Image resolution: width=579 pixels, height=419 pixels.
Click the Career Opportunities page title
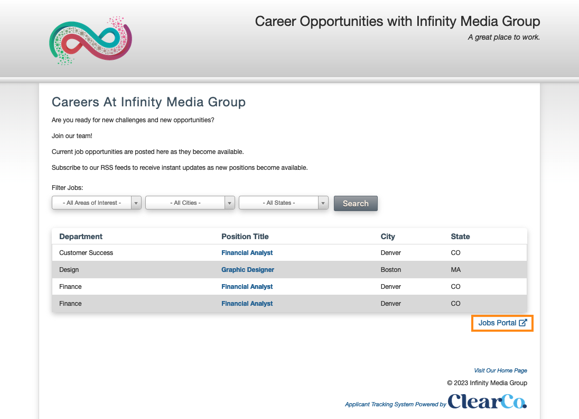click(x=397, y=22)
